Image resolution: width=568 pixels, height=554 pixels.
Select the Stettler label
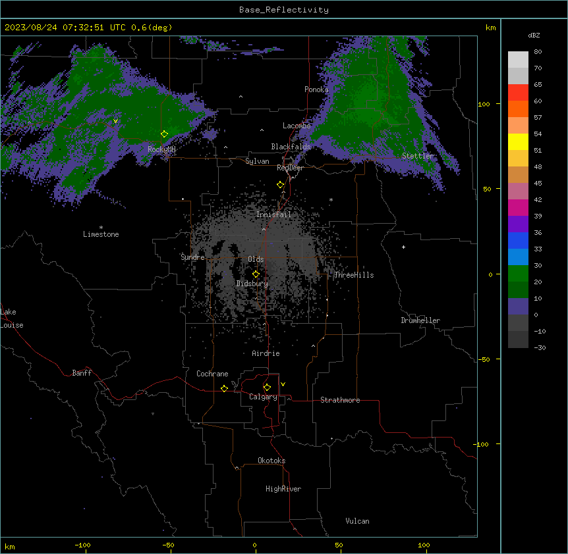point(418,156)
